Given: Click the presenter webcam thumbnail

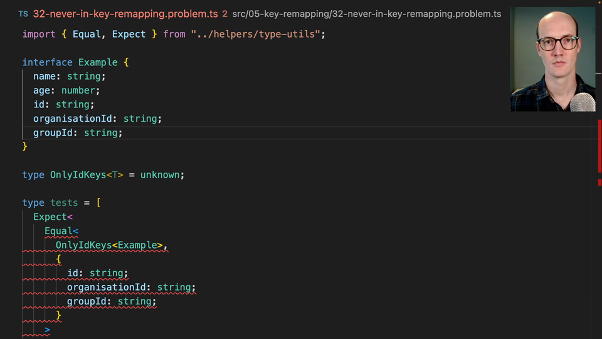Looking at the screenshot, I should [552, 60].
